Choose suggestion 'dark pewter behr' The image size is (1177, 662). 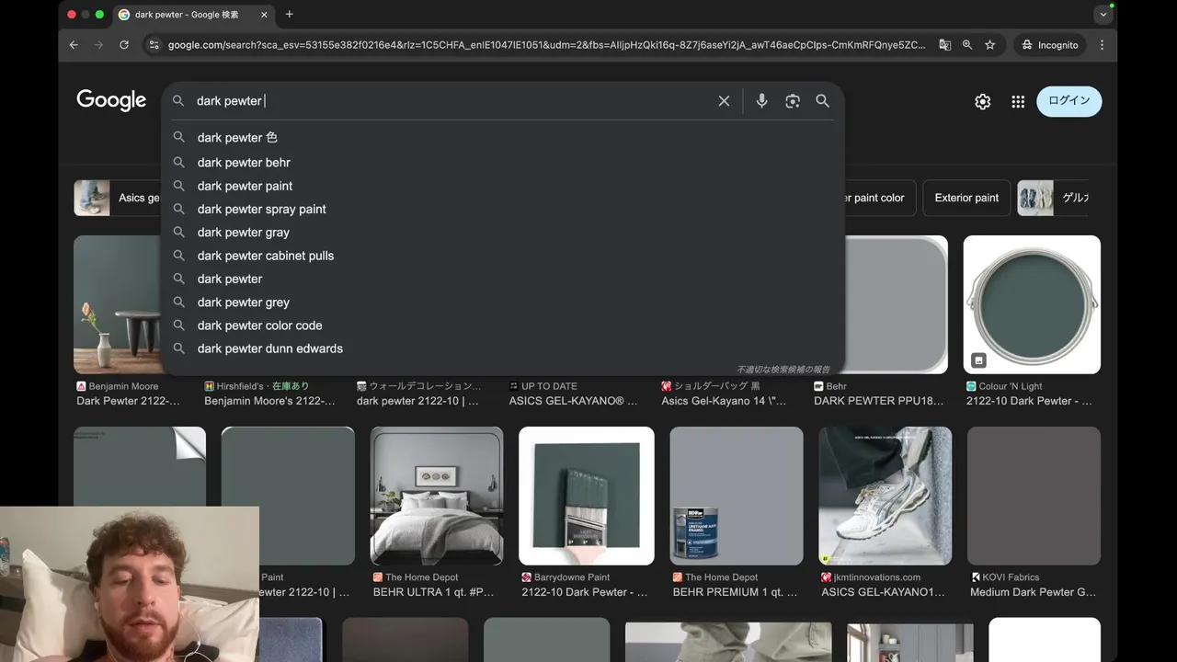coord(502,163)
